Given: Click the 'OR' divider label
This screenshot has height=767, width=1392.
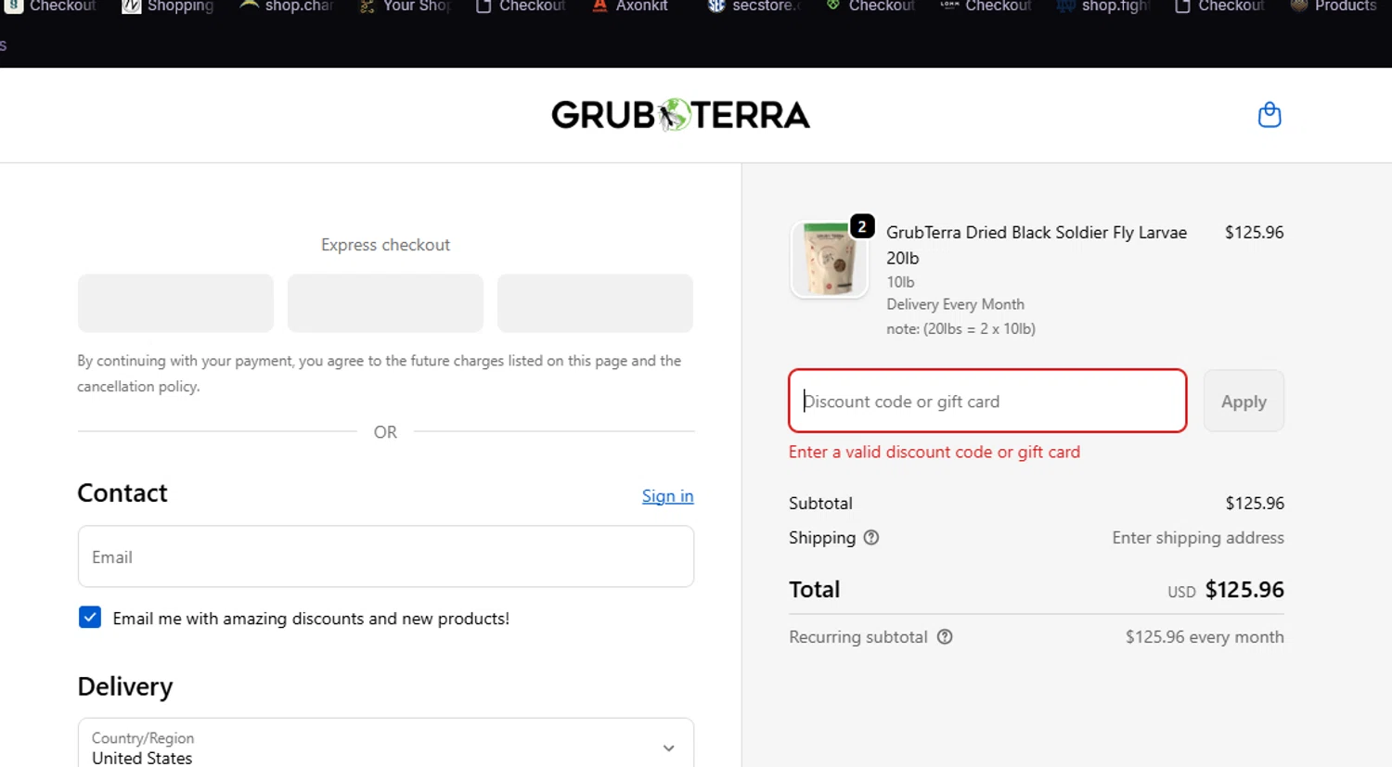Looking at the screenshot, I should (385, 432).
